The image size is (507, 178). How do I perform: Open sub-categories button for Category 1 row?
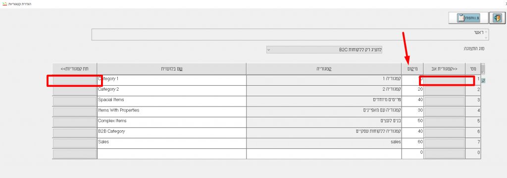(x=75, y=80)
